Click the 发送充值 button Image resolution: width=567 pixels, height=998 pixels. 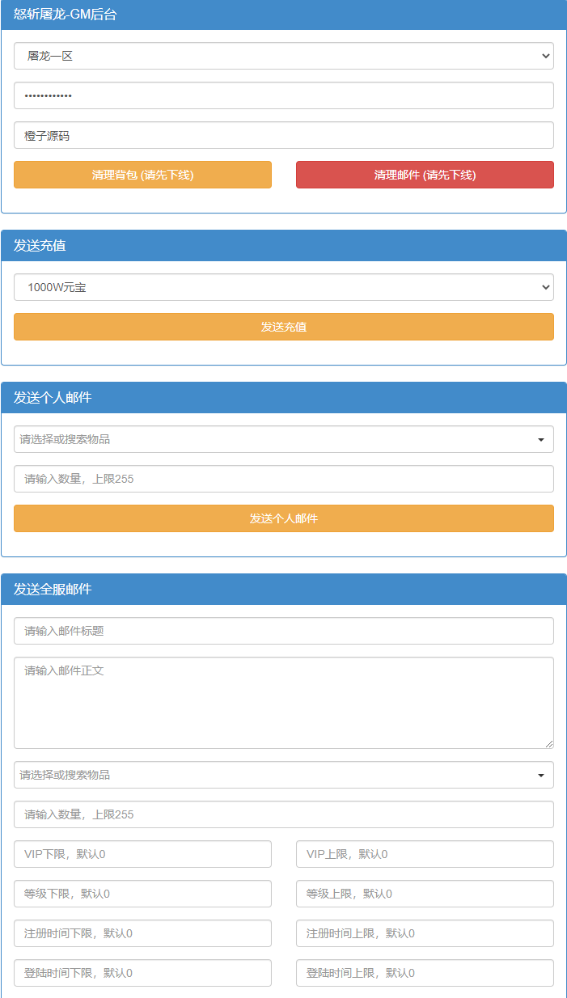click(283, 327)
